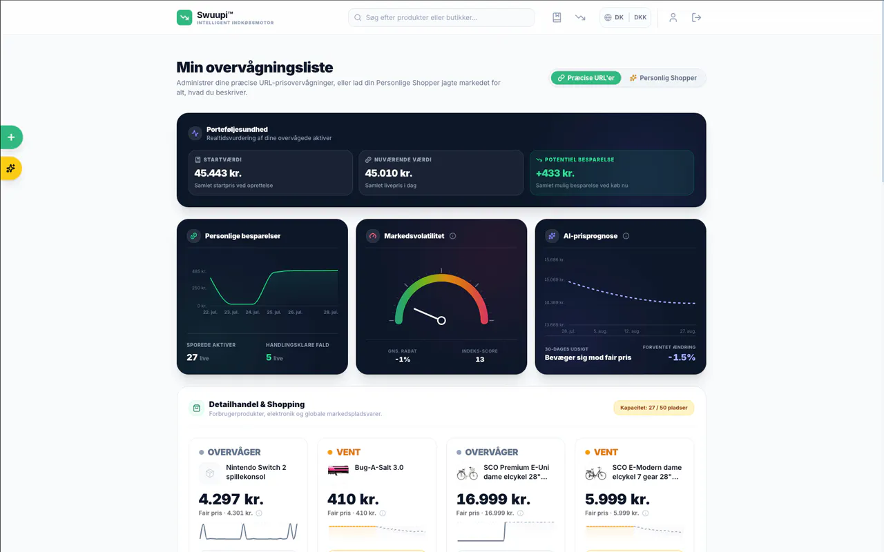
Task: Switch to Personlig Shopper mode
Action: (x=663, y=78)
